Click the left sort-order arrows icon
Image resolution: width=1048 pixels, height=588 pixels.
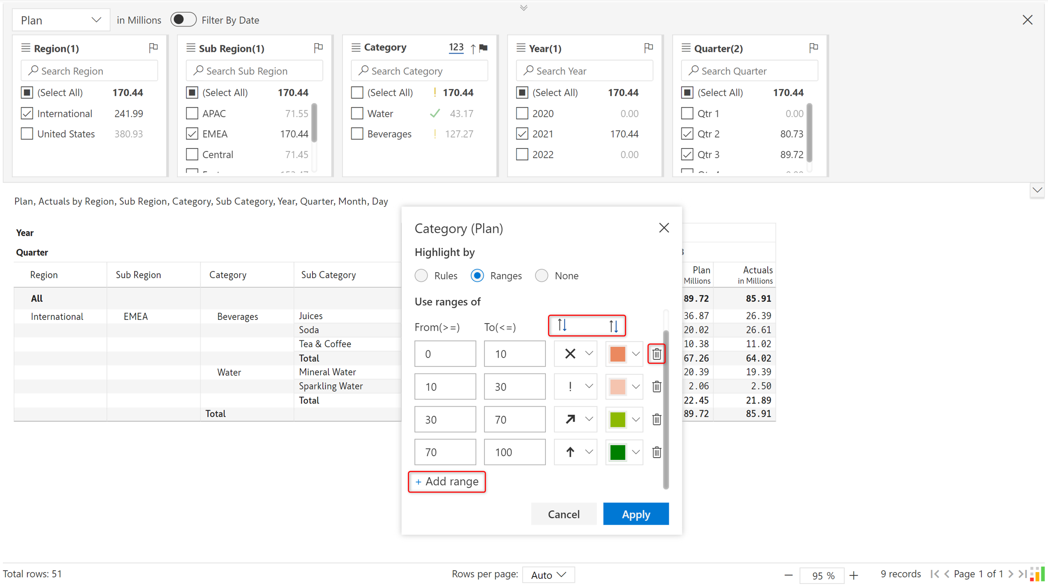coord(562,325)
